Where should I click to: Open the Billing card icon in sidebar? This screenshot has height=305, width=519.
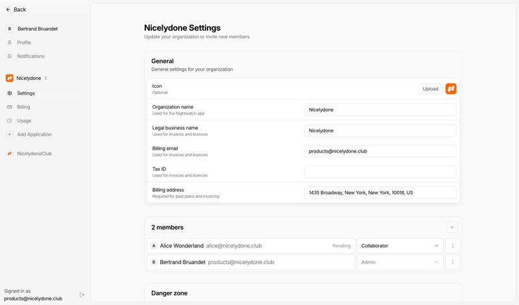tap(10, 107)
